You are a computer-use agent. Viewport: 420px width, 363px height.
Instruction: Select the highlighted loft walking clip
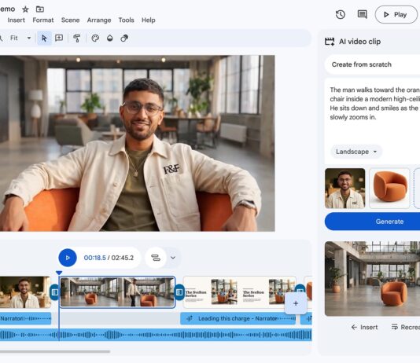117,292
